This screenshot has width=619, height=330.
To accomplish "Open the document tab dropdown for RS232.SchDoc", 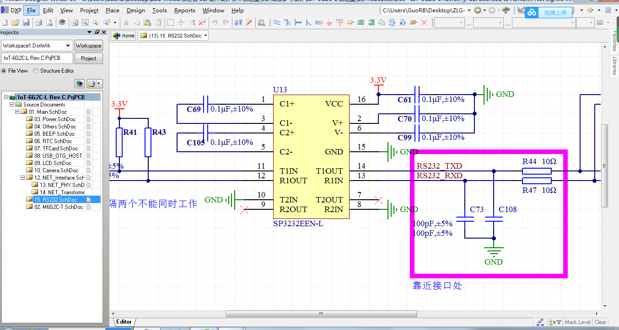I will [x=206, y=36].
